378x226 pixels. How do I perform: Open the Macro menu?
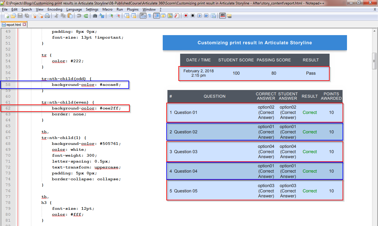pyautogui.click(x=107, y=9)
